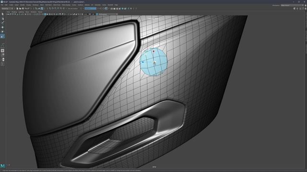Screen dimensions: 307x172
Task: Open a scene via status line icon
Action: coord(20,9)
